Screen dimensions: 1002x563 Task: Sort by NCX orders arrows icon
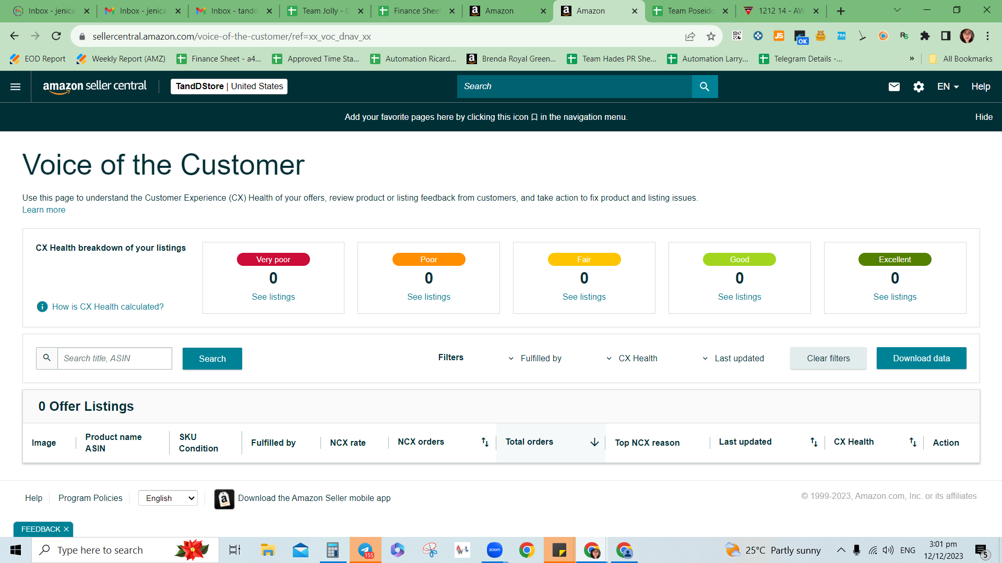485,442
